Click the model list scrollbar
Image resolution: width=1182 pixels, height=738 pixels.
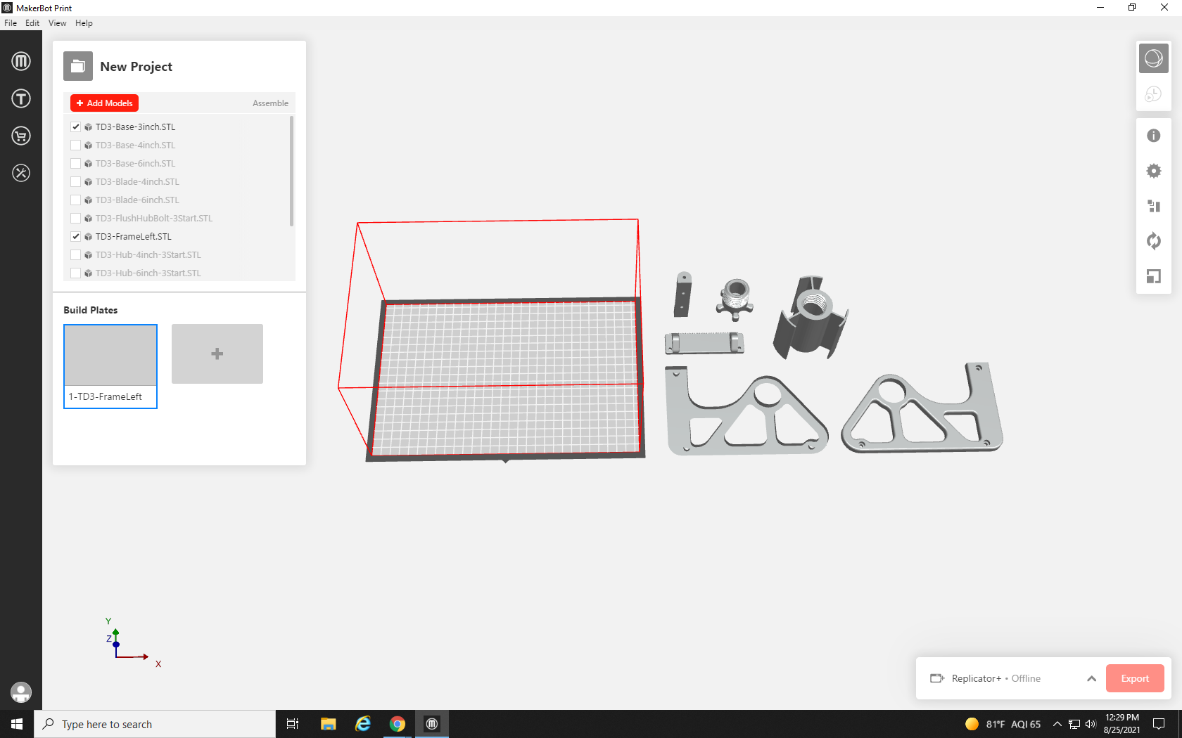tap(292, 171)
